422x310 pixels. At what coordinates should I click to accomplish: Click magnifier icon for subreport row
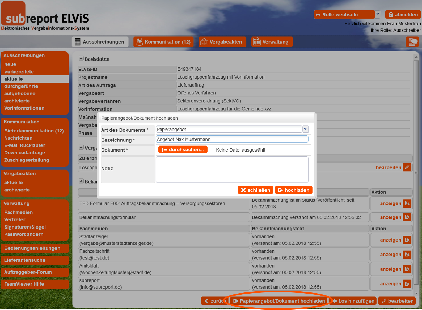(x=407, y=284)
